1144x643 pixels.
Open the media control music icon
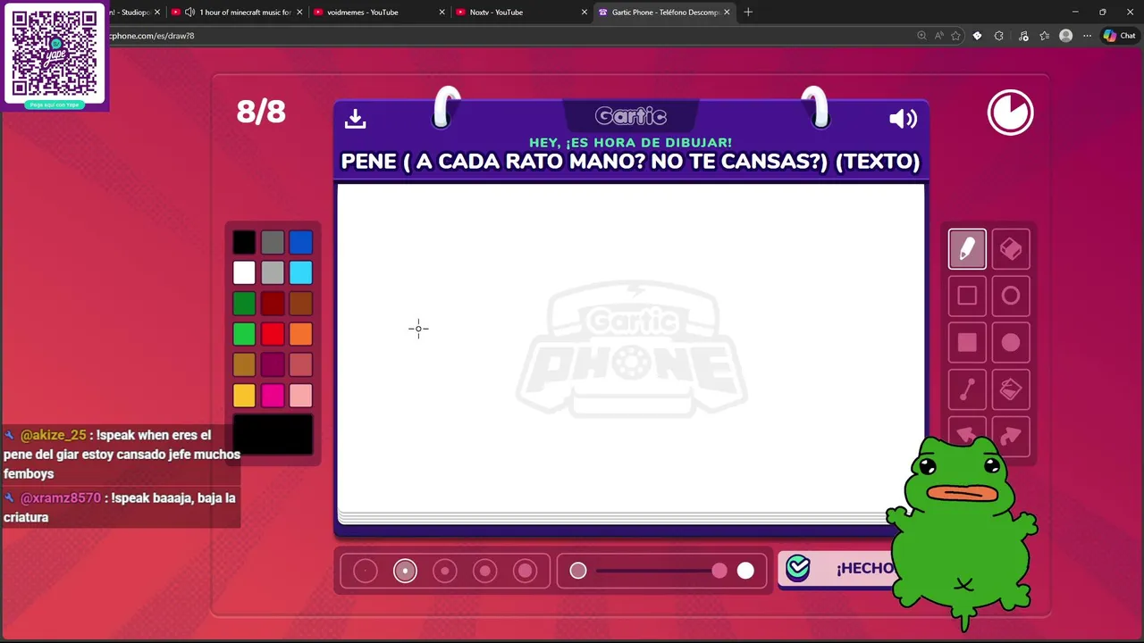pyautogui.click(x=1023, y=36)
